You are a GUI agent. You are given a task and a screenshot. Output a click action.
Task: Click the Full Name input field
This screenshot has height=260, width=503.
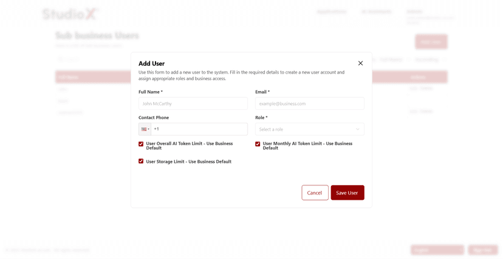pos(193,103)
